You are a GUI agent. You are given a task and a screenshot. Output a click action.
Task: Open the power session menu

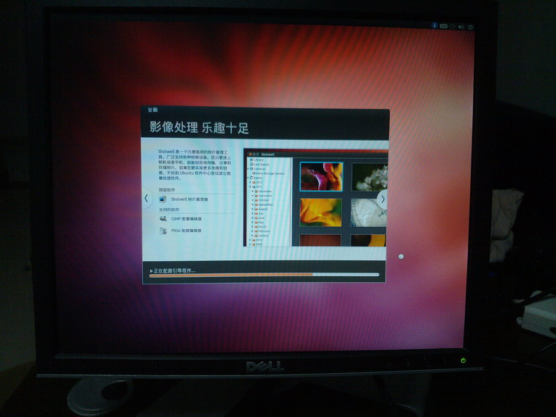(x=470, y=27)
